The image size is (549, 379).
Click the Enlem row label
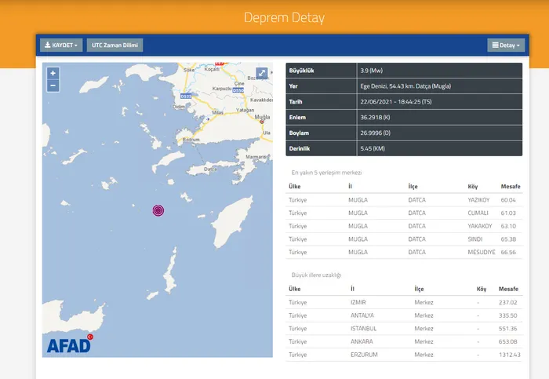pyautogui.click(x=297, y=118)
